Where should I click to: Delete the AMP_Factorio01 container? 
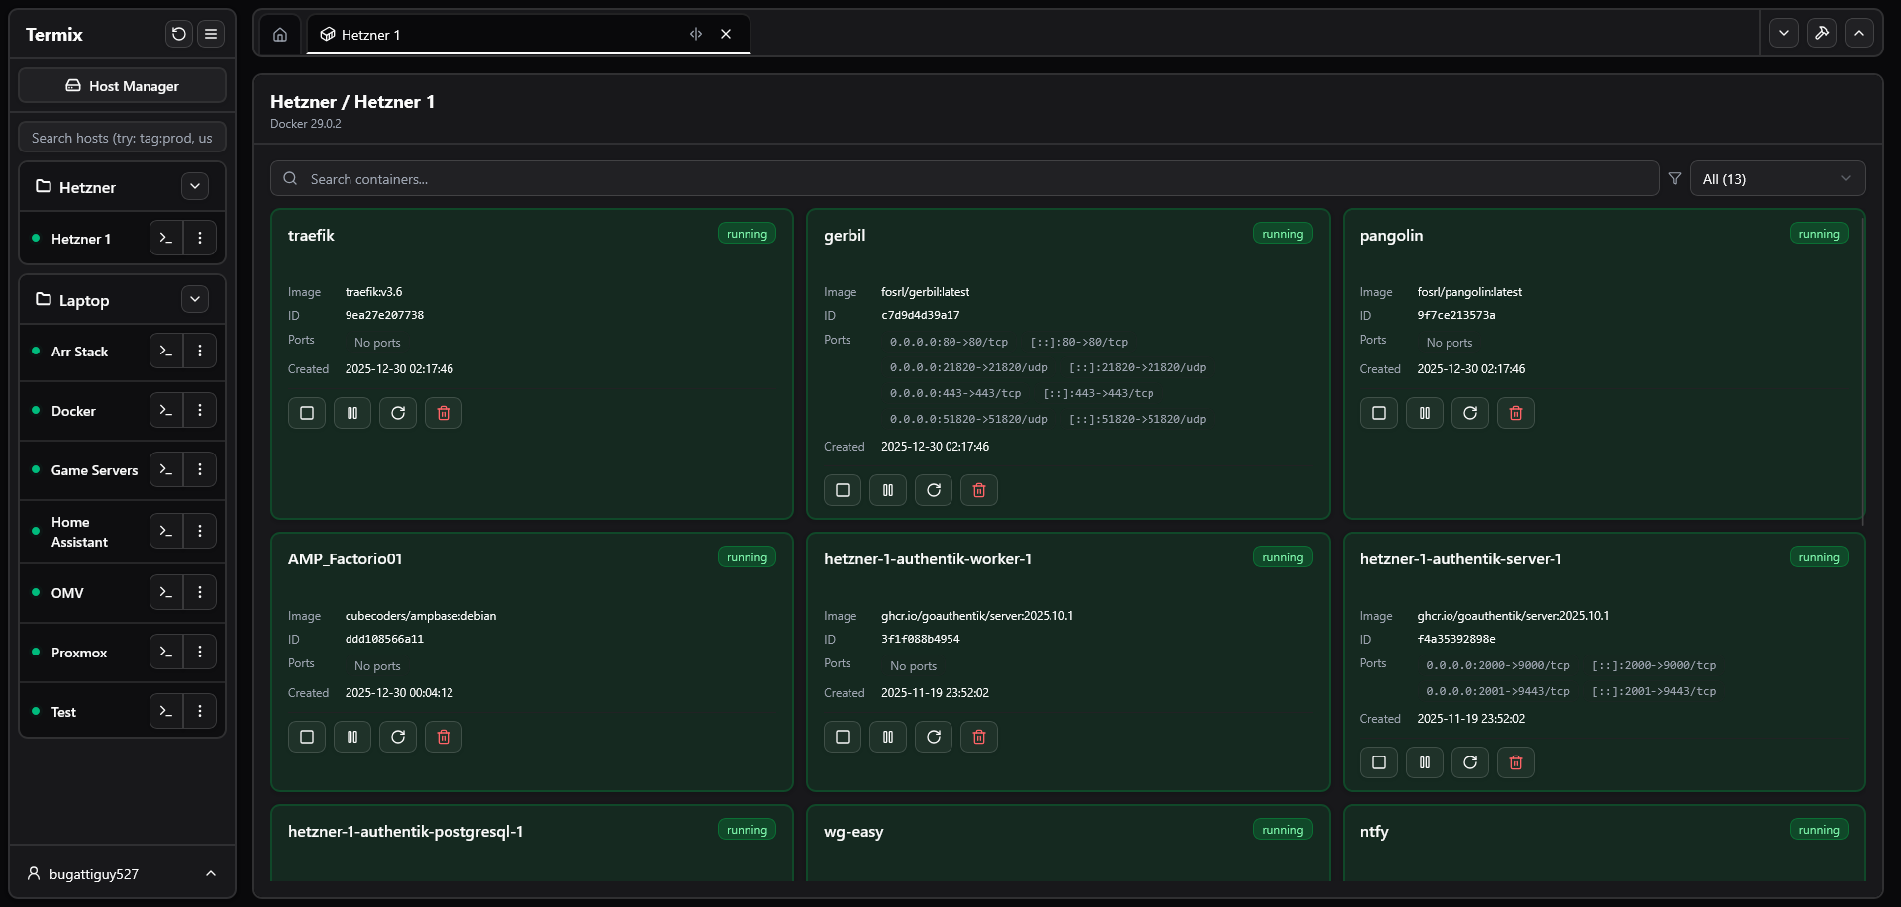pyautogui.click(x=443, y=737)
